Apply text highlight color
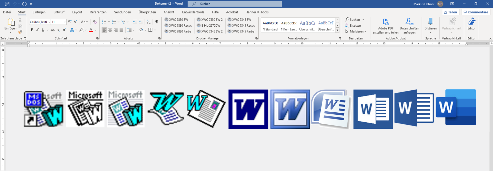The height and width of the screenshot is (171, 493). tap(81, 30)
